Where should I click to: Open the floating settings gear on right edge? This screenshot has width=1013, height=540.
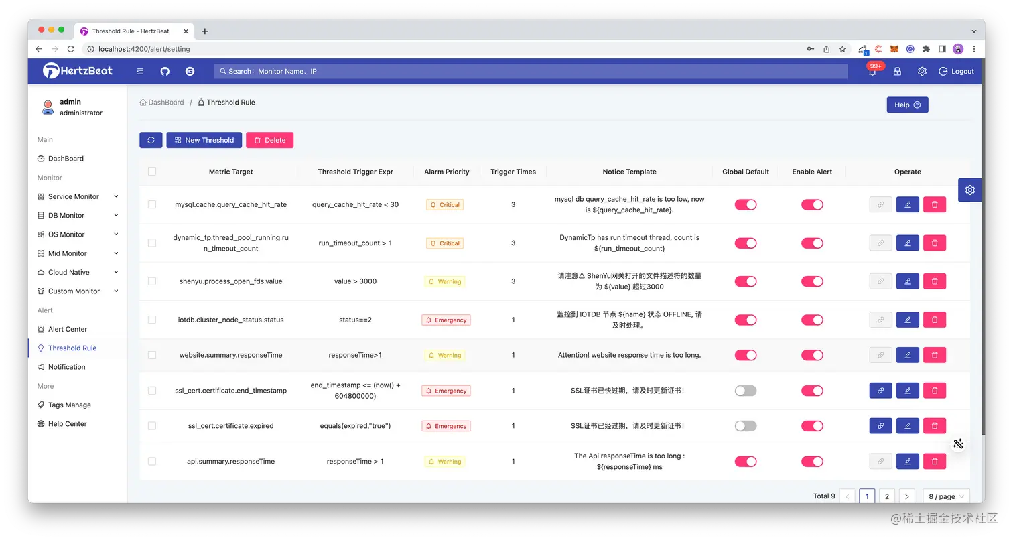point(970,190)
